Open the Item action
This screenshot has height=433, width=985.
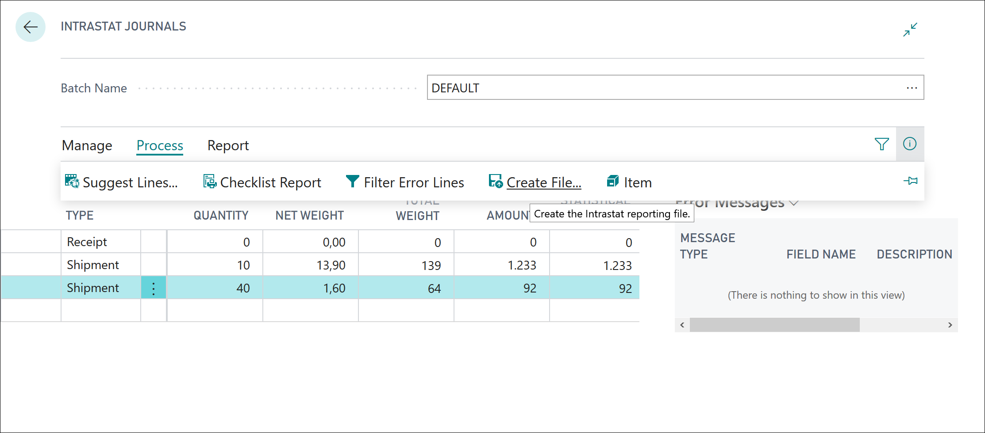click(x=638, y=182)
